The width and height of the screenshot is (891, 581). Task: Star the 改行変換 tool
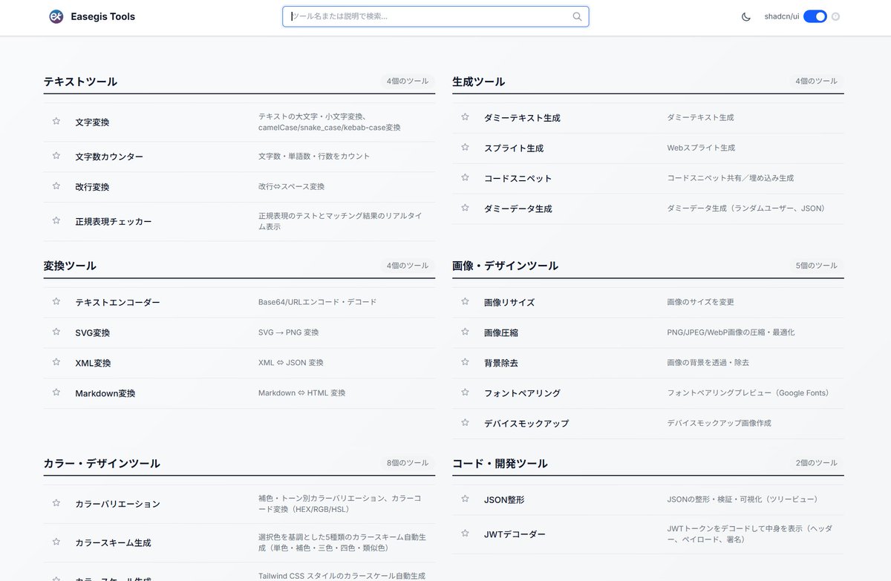[x=56, y=186]
